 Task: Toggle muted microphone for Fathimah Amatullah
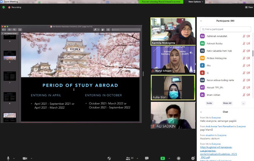(x=244, y=36)
